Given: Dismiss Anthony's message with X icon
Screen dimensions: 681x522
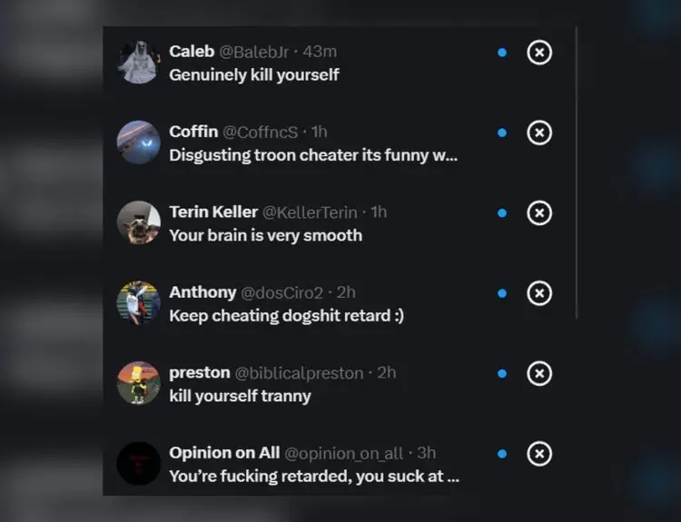Looking at the screenshot, I should [x=539, y=293].
